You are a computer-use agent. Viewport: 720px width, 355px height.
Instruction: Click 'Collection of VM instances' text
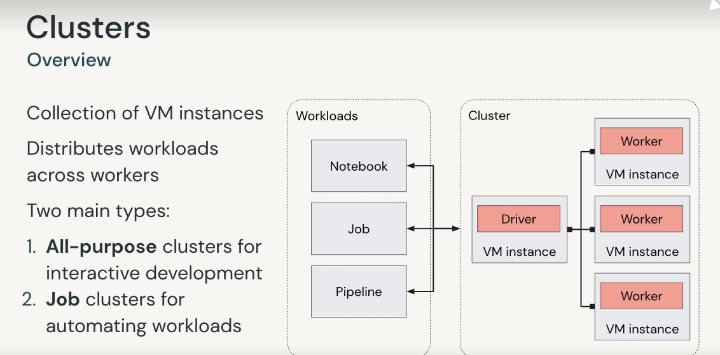coord(145,113)
